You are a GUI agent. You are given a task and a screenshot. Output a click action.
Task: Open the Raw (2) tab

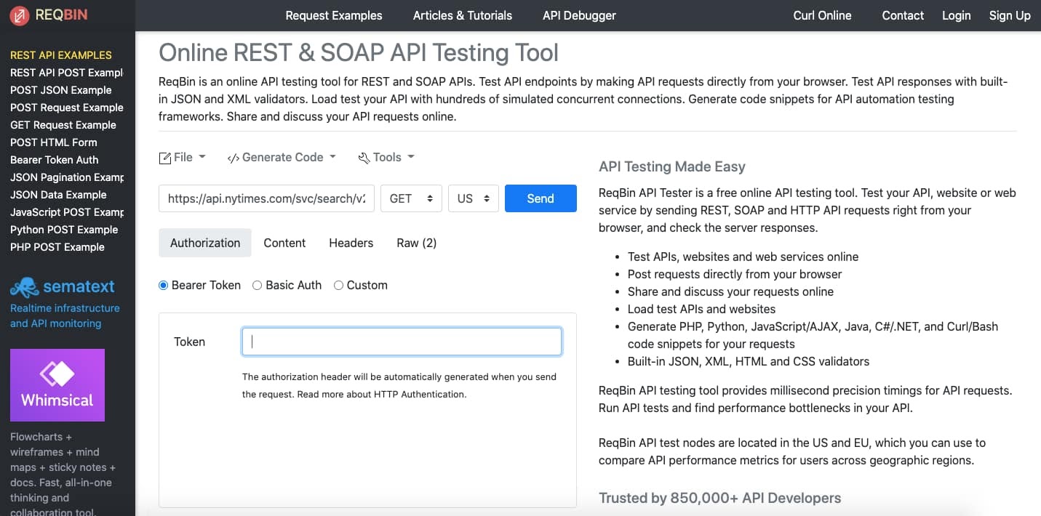point(415,243)
